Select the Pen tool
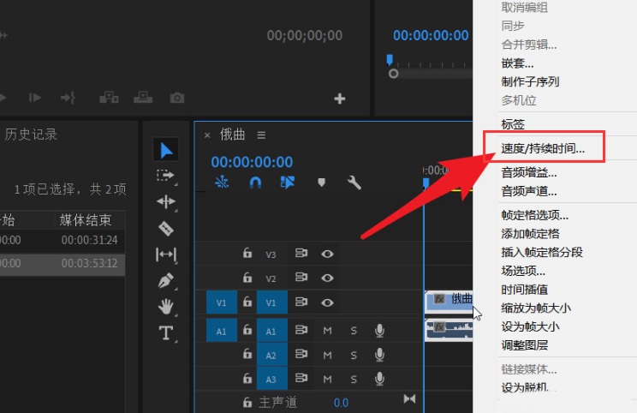The width and height of the screenshot is (637, 413). click(x=166, y=280)
